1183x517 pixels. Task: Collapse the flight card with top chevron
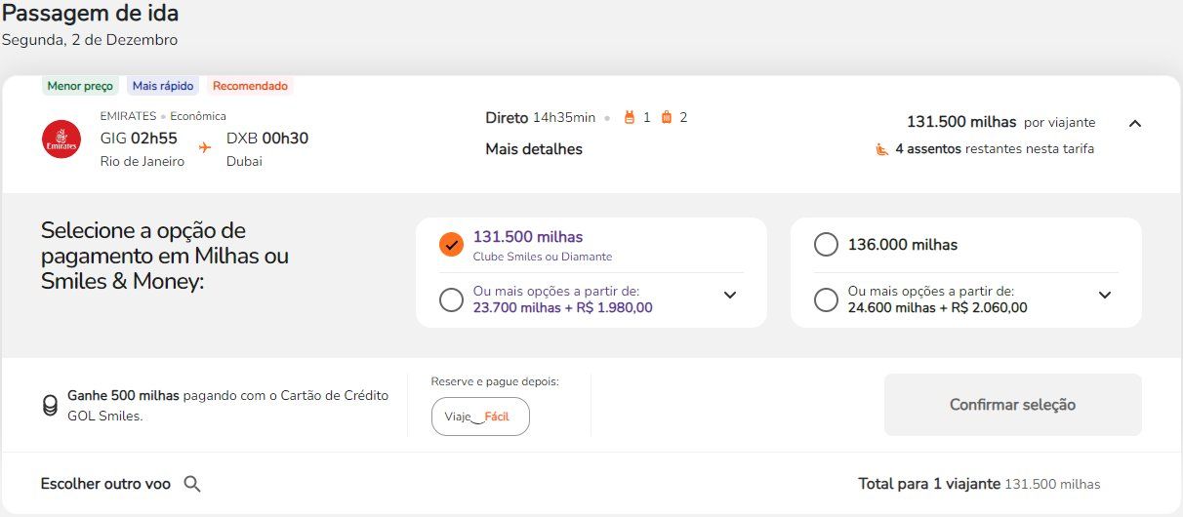coord(1134,123)
